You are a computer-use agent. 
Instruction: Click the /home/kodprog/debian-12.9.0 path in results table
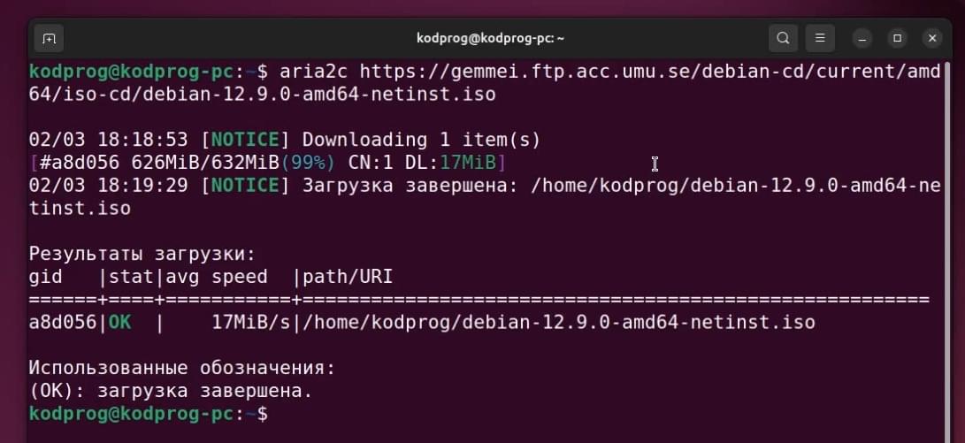pyautogui.click(x=559, y=322)
